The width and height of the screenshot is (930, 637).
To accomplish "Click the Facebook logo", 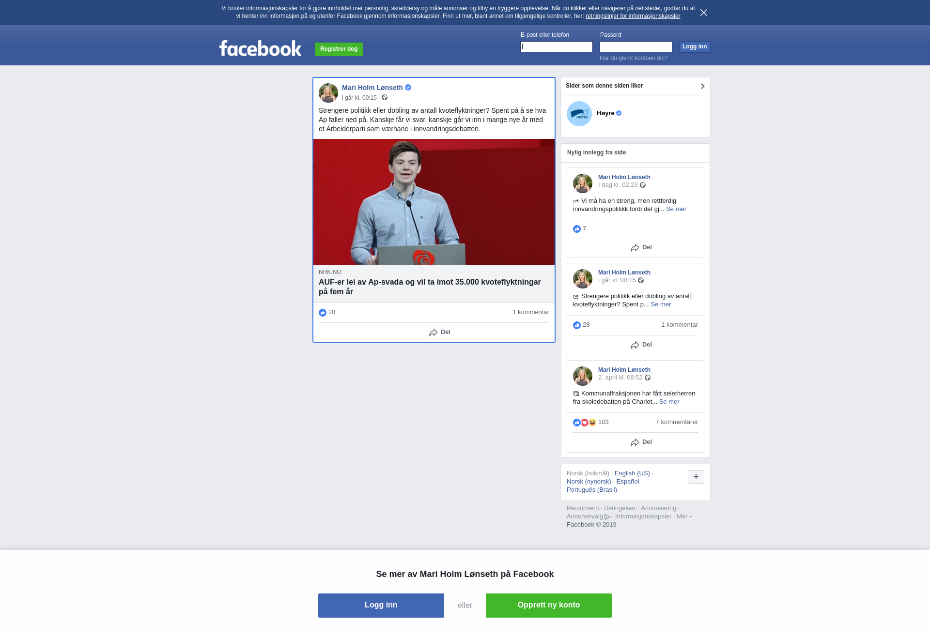I will click(x=260, y=48).
